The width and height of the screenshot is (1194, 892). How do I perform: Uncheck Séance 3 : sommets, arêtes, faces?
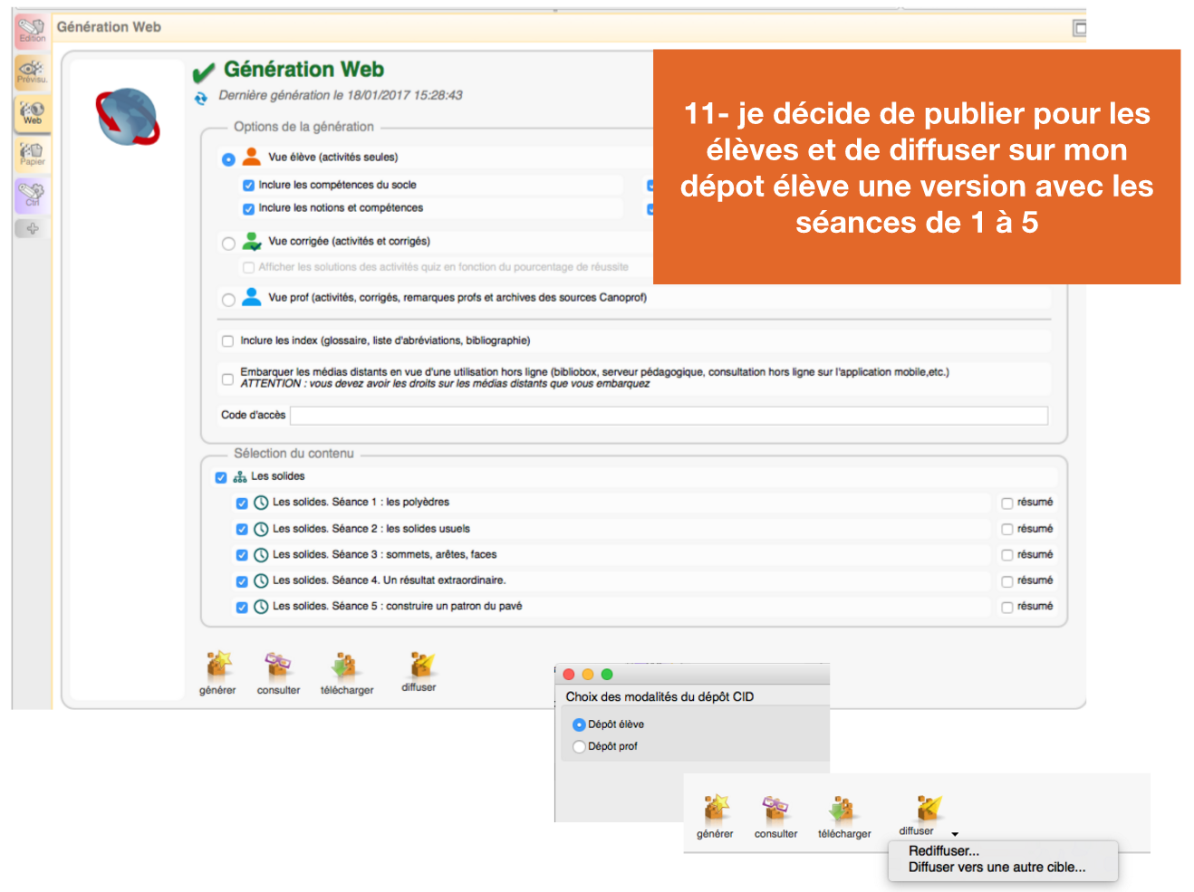click(x=242, y=555)
